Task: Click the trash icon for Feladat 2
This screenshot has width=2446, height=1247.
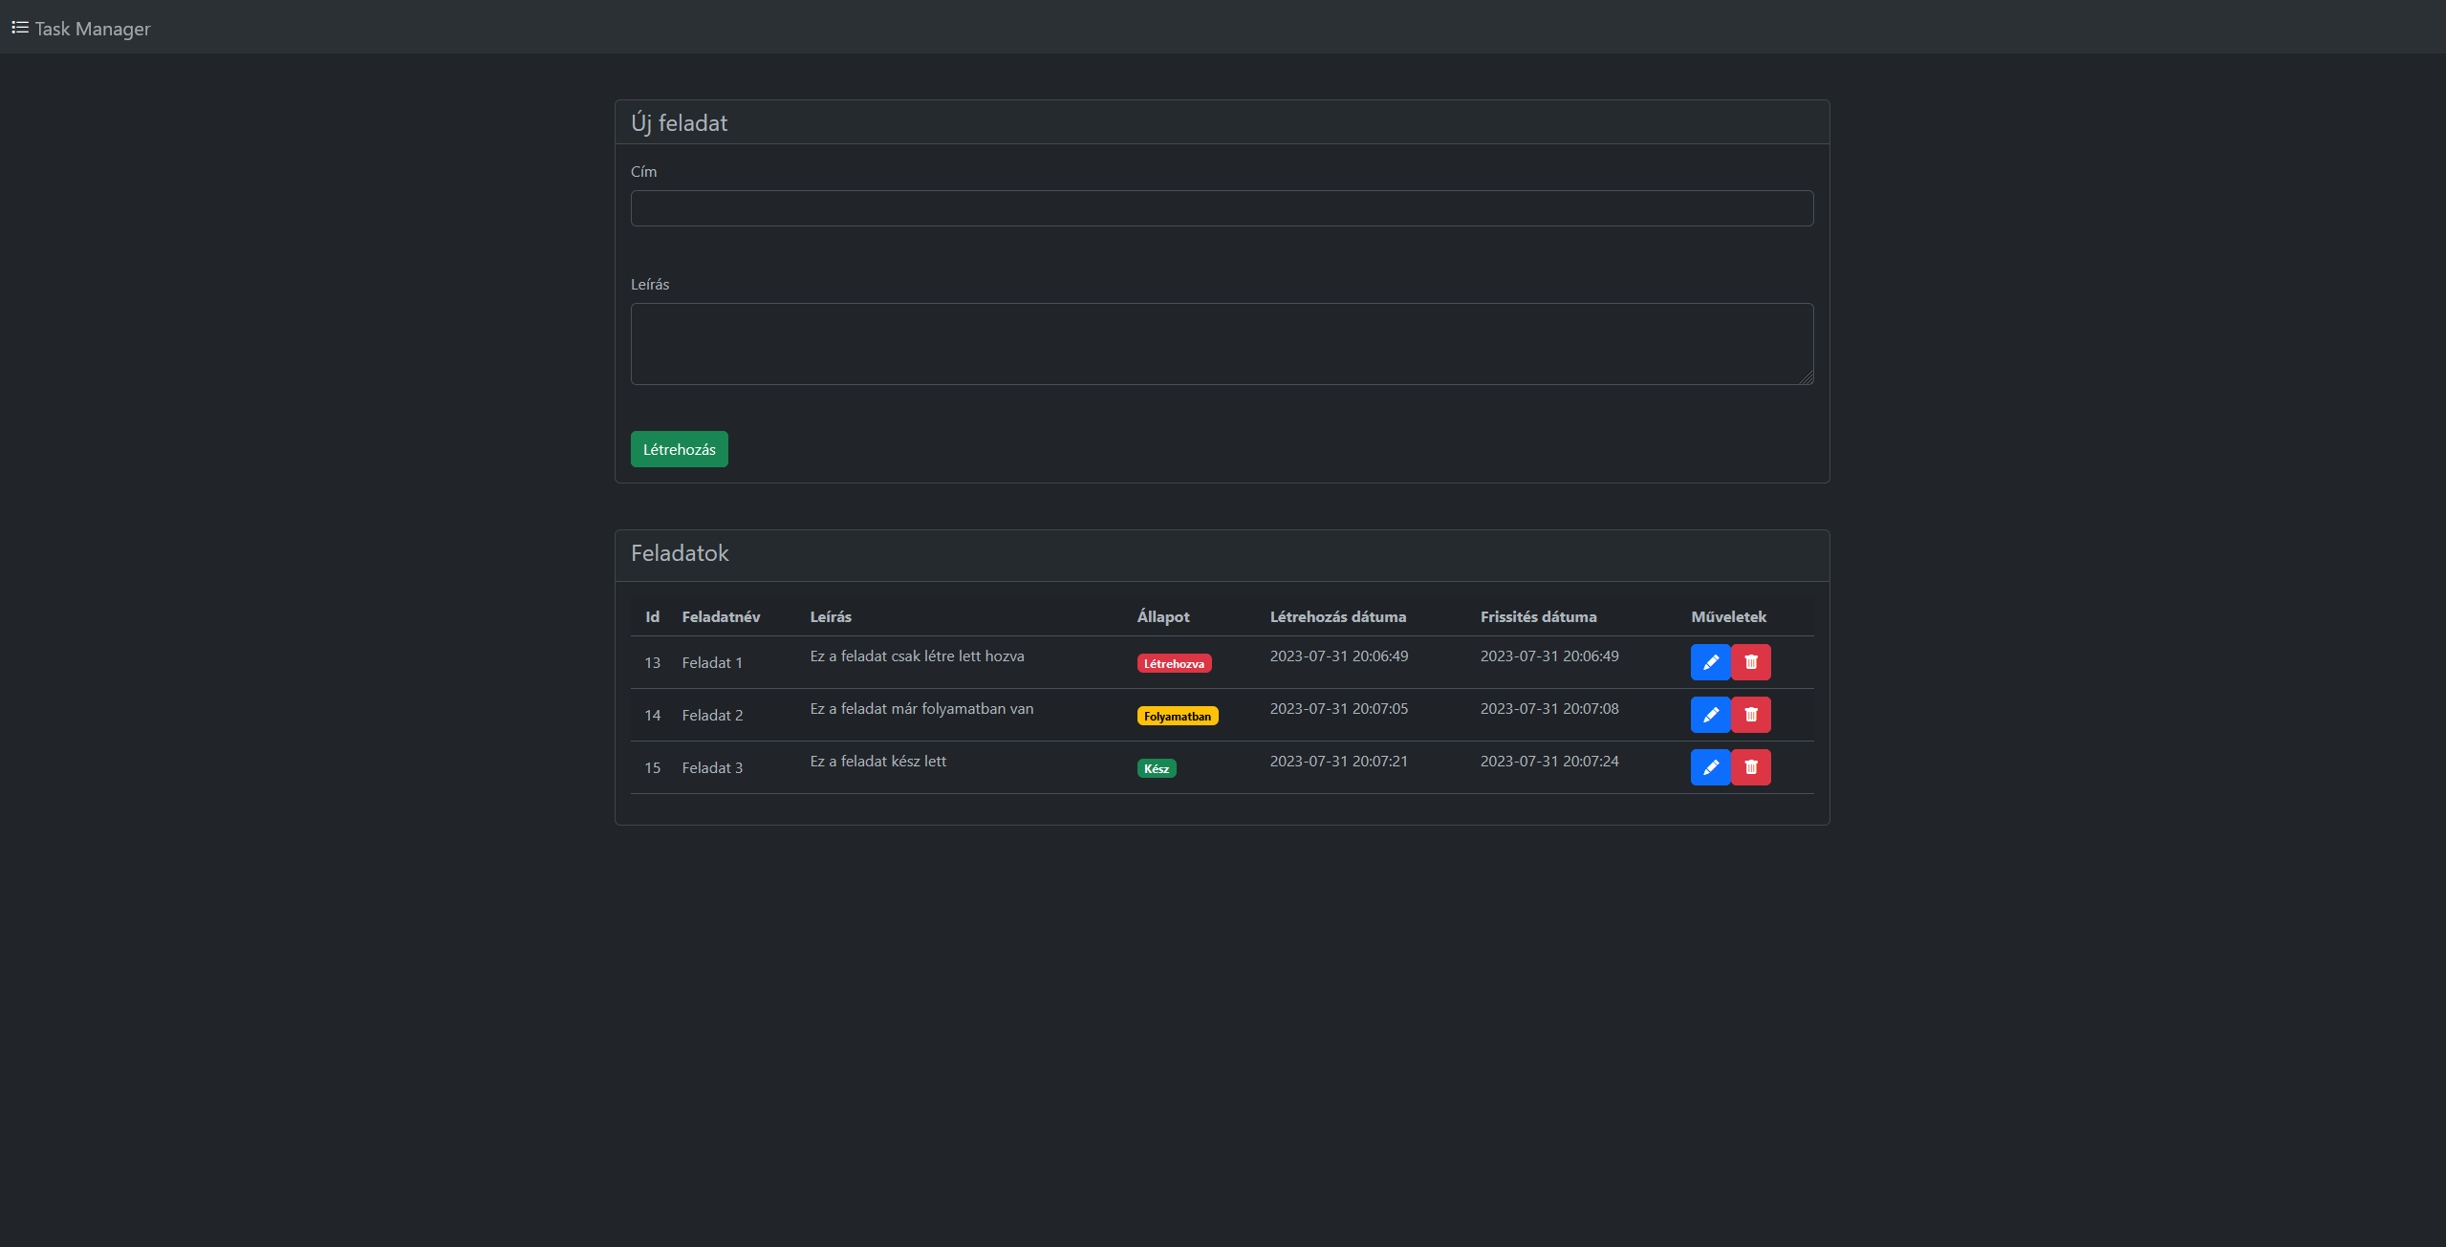Action: coord(1751,715)
